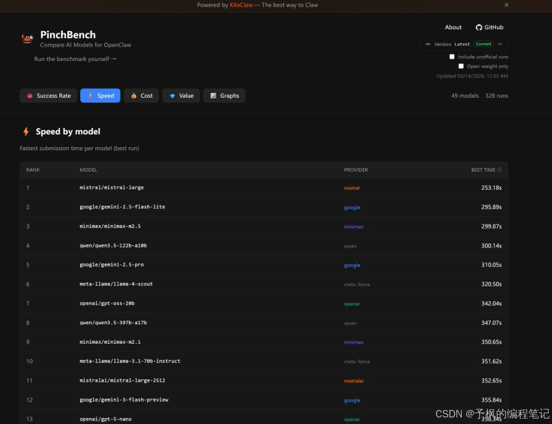
Task: Select model qwen/qwen3.5-122b-a10b
Action: click(x=113, y=245)
